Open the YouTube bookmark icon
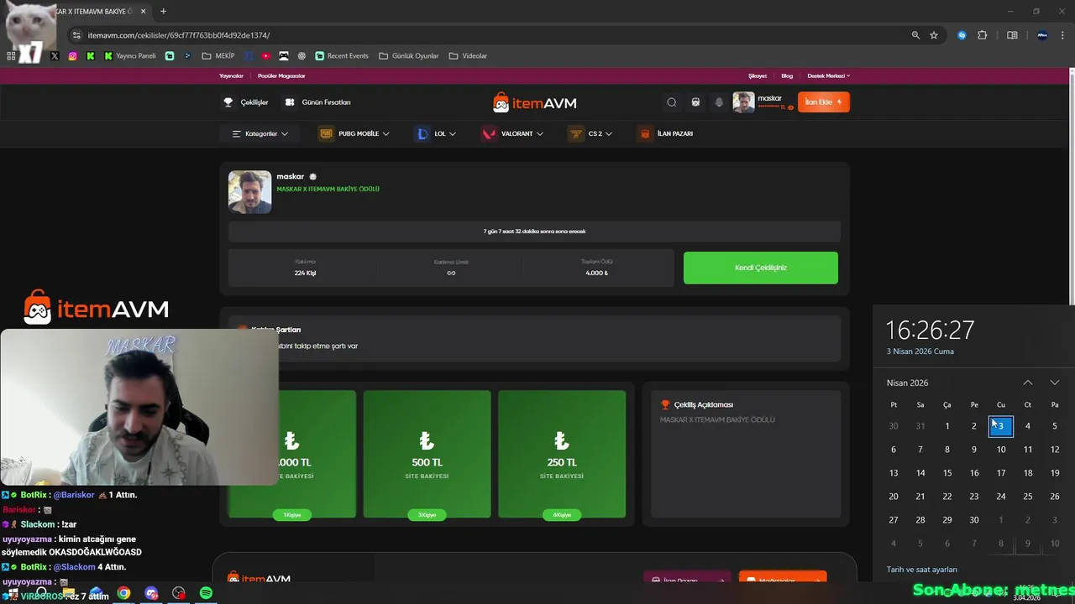The image size is (1075, 604). click(265, 56)
